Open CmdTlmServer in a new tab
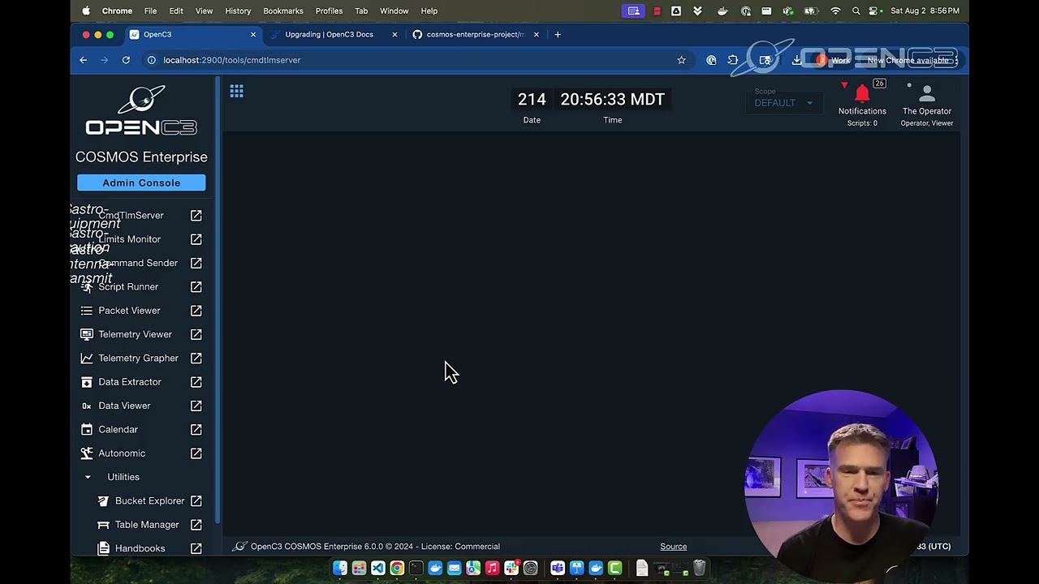This screenshot has height=584, width=1039. [x=196, y=216]
